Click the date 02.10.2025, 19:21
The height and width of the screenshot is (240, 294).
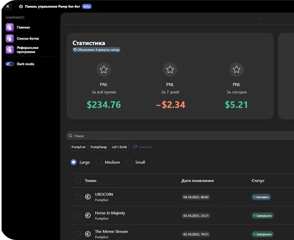[x=196, y=234]
